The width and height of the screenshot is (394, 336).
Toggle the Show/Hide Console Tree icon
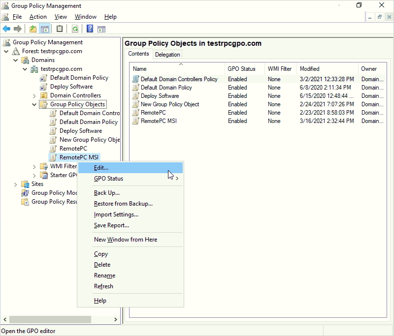point(45,29)
